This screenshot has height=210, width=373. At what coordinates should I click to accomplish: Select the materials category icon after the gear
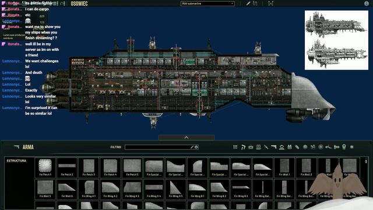coord(313,147)
